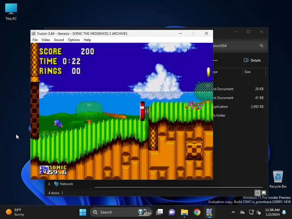
Task: Open the Sound menu in Fusion
Action: click(x=59, y=40)
